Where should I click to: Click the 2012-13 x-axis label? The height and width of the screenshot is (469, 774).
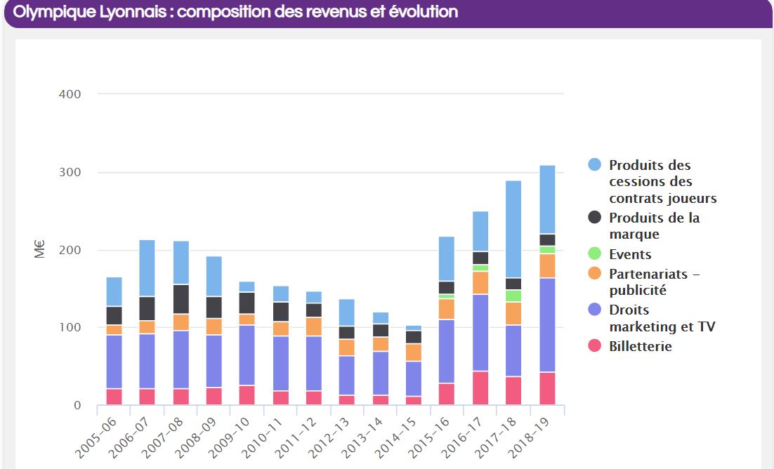[x=331, y=437]
